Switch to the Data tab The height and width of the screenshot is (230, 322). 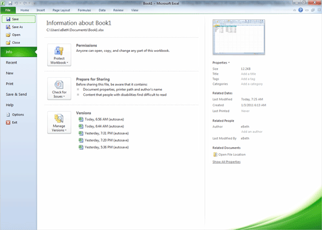pos(102,10)
